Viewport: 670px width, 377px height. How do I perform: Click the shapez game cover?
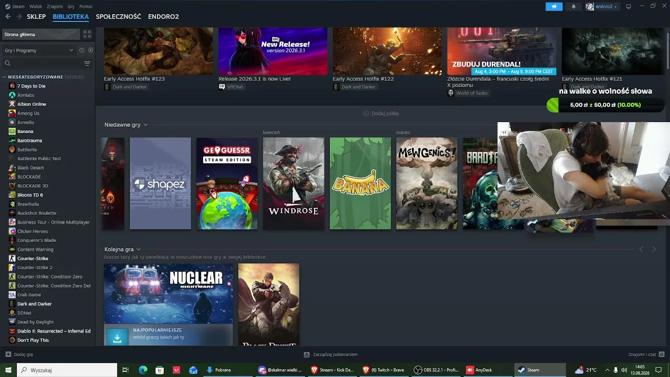coord(160,183)
